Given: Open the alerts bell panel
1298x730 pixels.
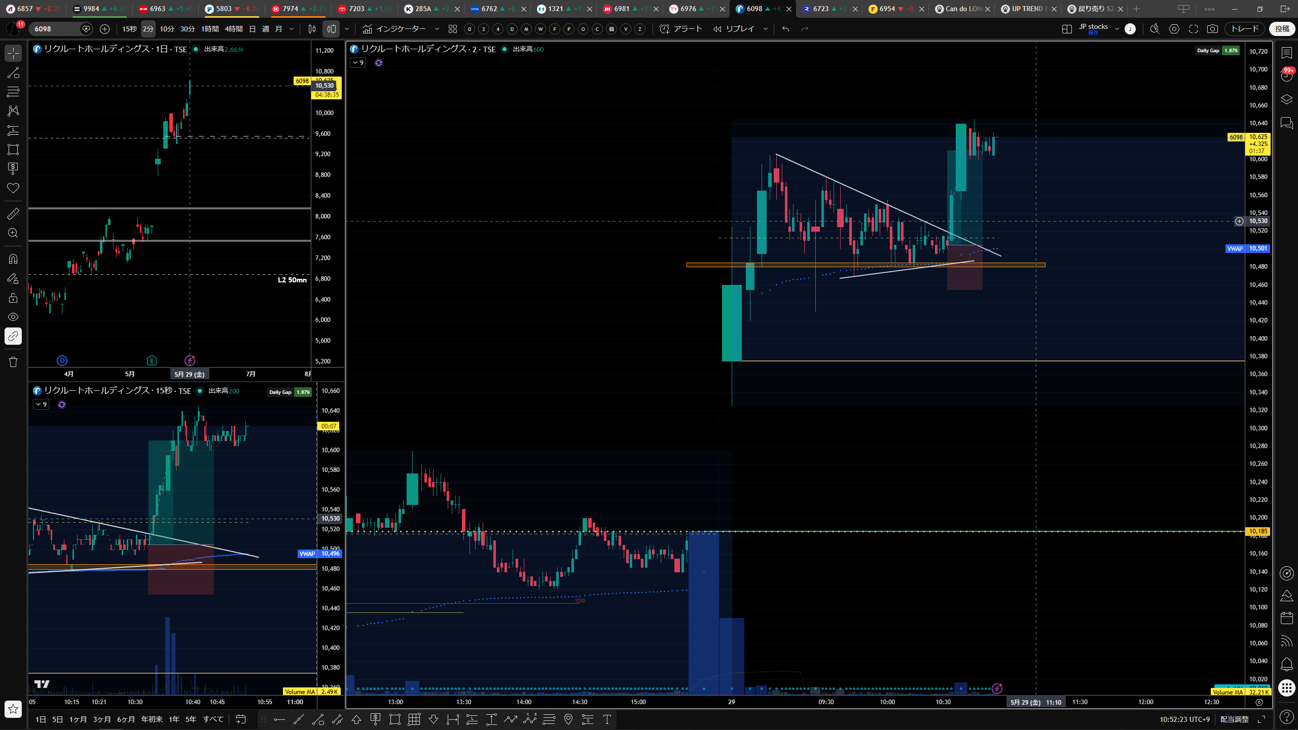Looking at the screenshot, I should 1286,664.
